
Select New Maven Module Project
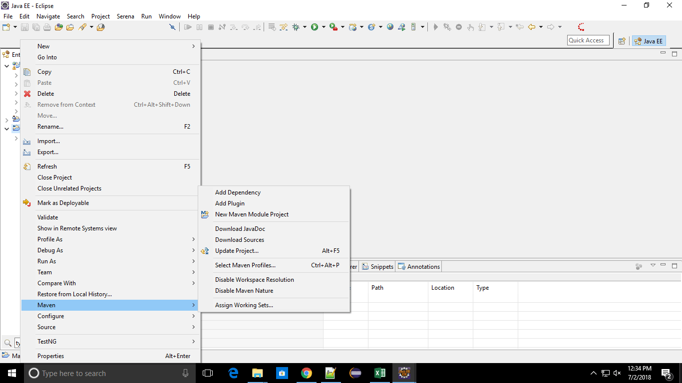point(274,214)
